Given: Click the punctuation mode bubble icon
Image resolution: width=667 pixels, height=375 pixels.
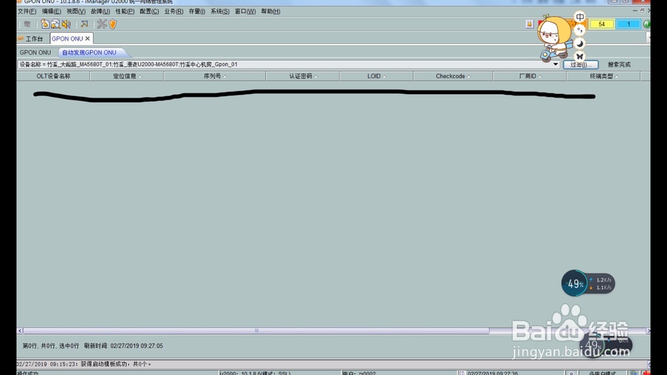Looking at the screenshot, I should 580,30.
